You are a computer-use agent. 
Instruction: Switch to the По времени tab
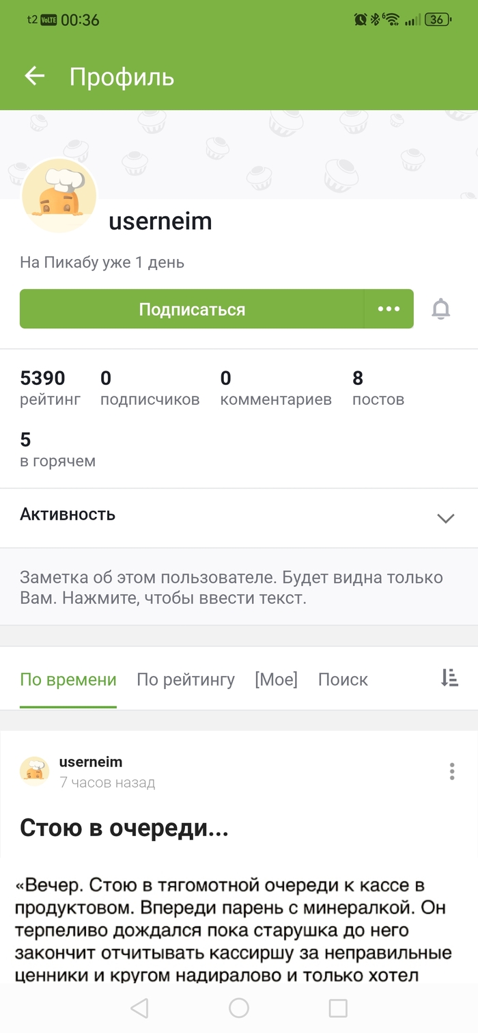[68, 680]
